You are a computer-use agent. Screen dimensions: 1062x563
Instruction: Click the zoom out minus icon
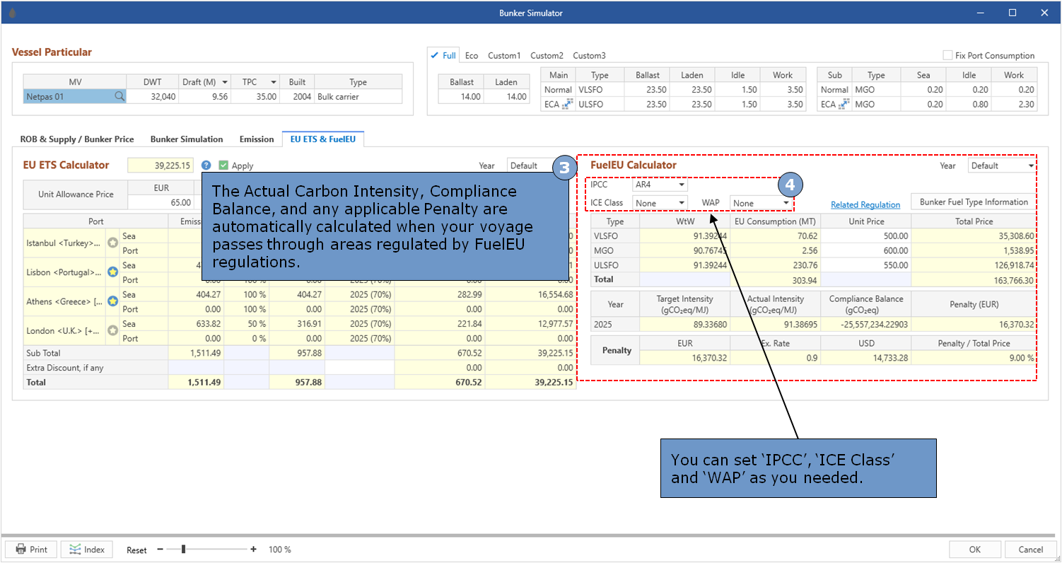161,550
